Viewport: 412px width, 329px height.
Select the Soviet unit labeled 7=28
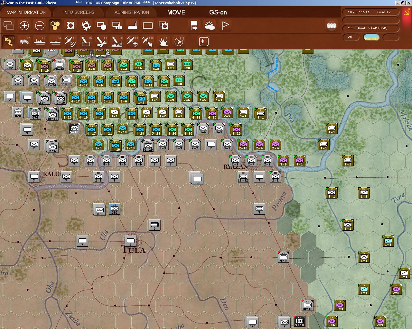(76, 66)
